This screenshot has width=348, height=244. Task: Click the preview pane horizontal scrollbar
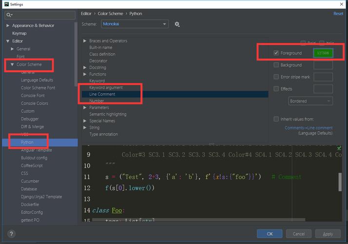tap(199, 220)
